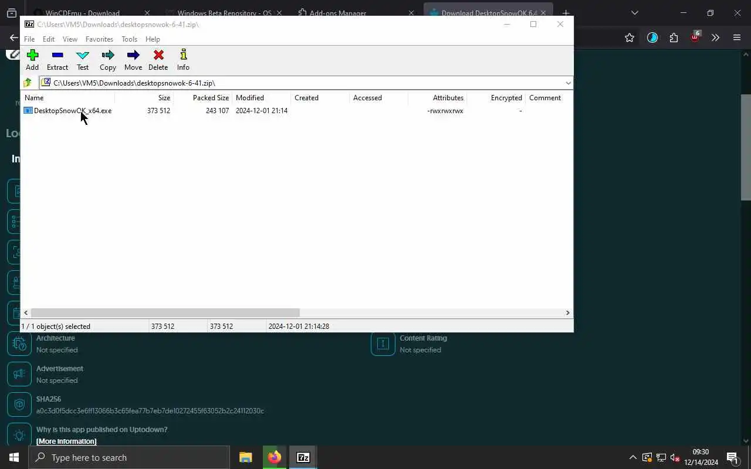This screenshot has width=751, height=469.
Task: Click the taskbar search box
Action: pyautogui.click(x=129, y=457)
